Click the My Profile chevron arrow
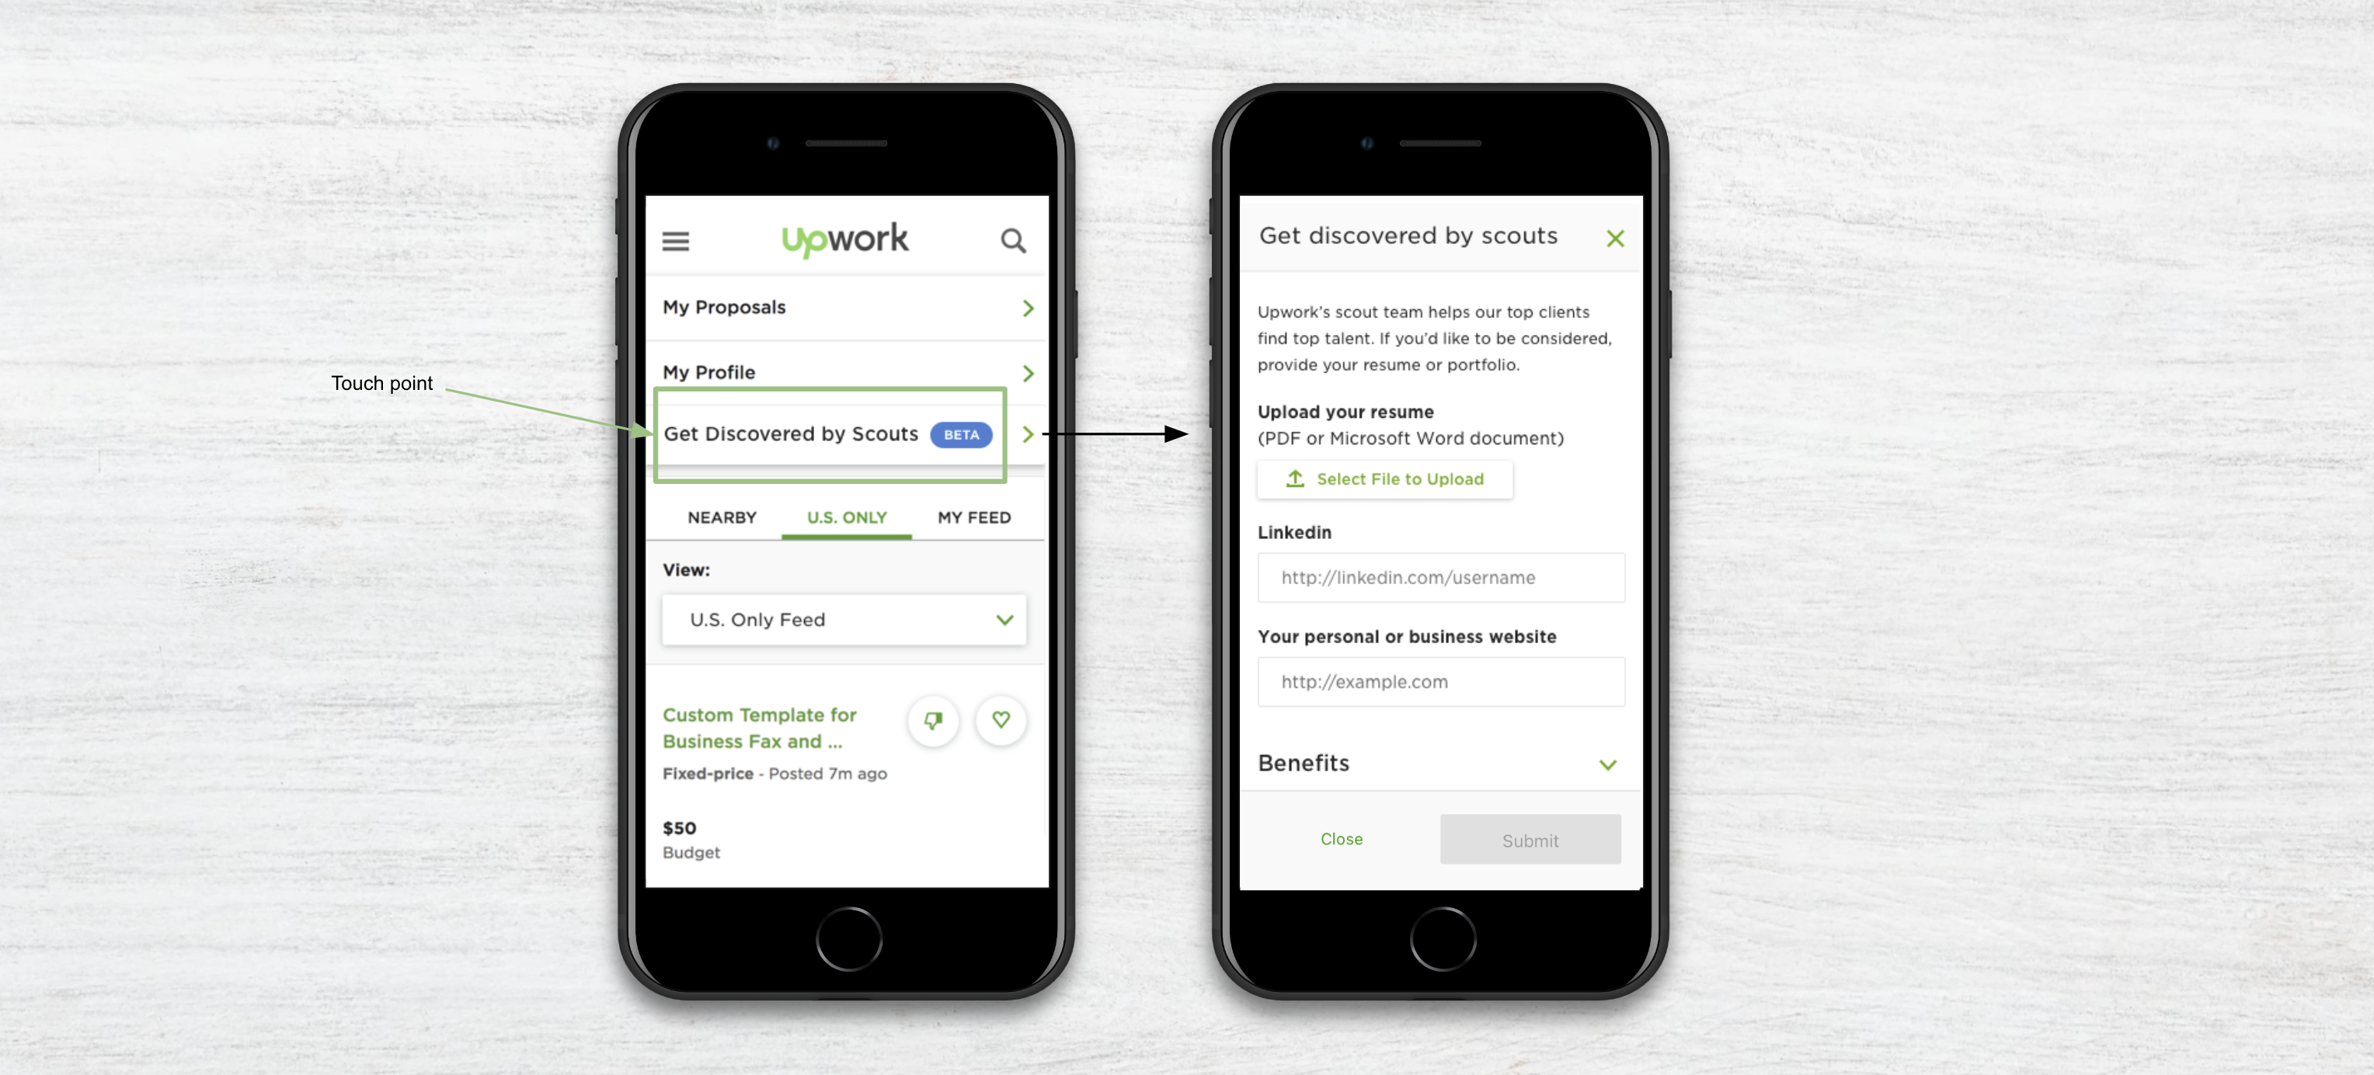Image resolution: width=2374 pixels, height=1075 pixels. [1026, 371]
